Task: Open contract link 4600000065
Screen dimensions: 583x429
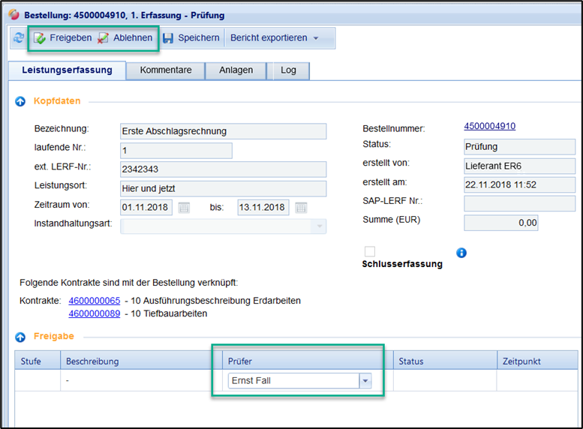Action: tap(95, 301)
